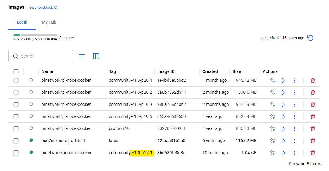Open pinetwork/pi-node-docker name in p20.4 row
Image resolution: width=329 pixels, height=171 pixels.
tap(66, 81)
